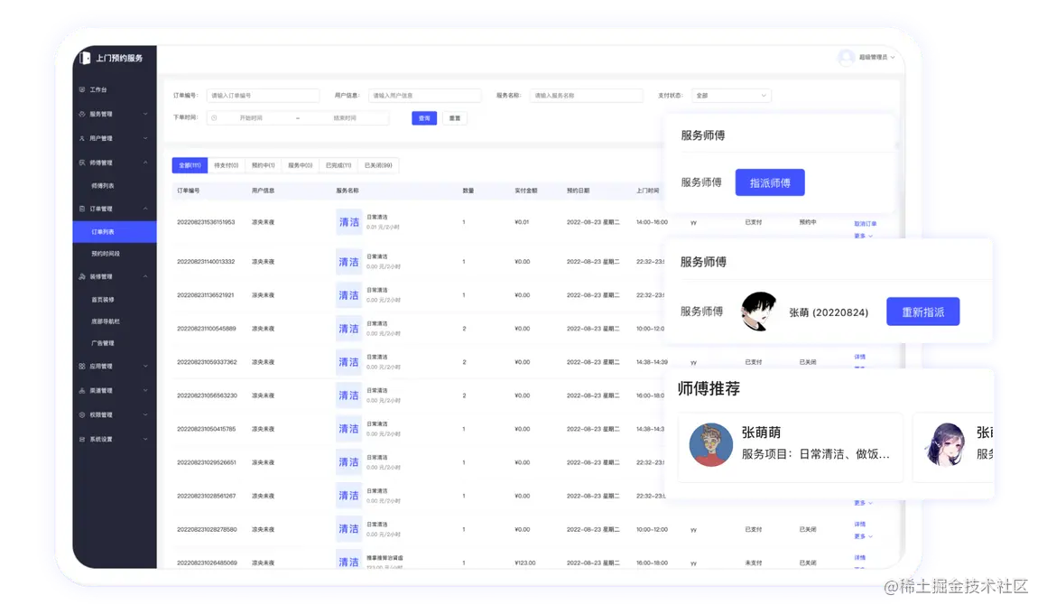Click the 取消订单 link
Image resolution: width=1047 pixels, height=614 pixels.
coord(865,224)
